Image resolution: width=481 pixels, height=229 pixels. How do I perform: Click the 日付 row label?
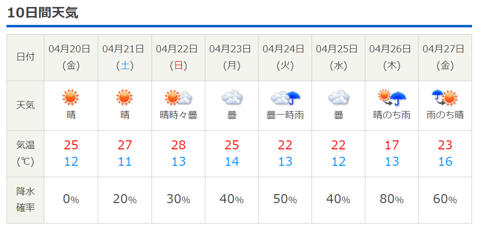pyautogui.click(x=25, y=58)
